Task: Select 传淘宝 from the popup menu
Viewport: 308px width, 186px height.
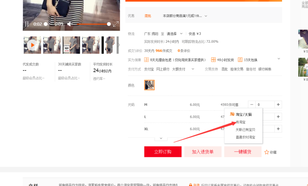Action: click(x=241, y=122)
